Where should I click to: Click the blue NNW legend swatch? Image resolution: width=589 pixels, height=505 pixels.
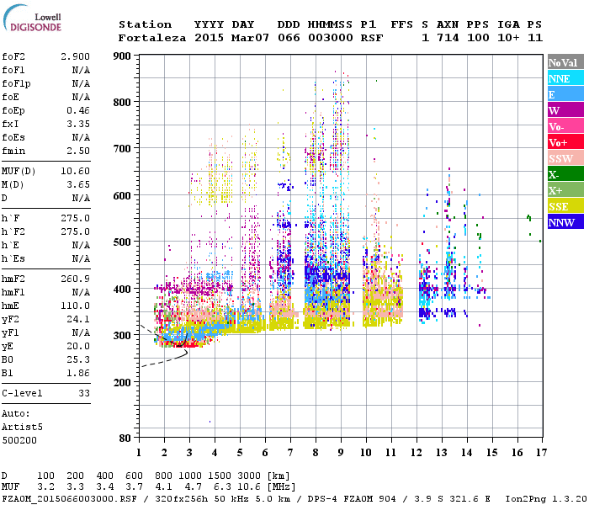point(564,222)
